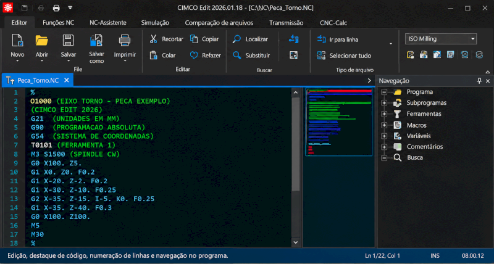Click the Novo new-file icon
The height and width of the screenshot is (264, 494).
[17, 40]
